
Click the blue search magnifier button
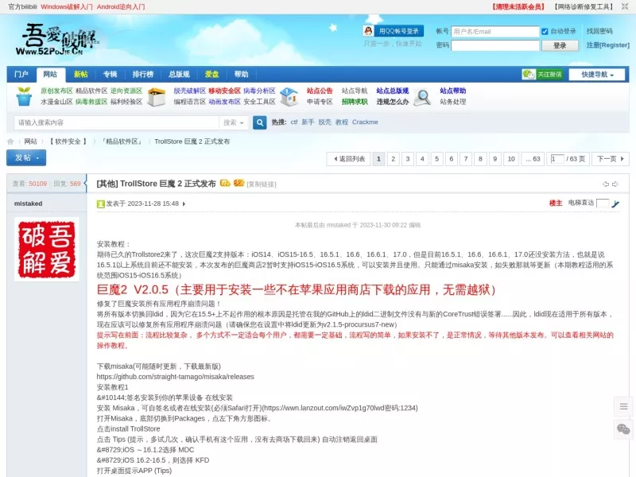(260, 122)
